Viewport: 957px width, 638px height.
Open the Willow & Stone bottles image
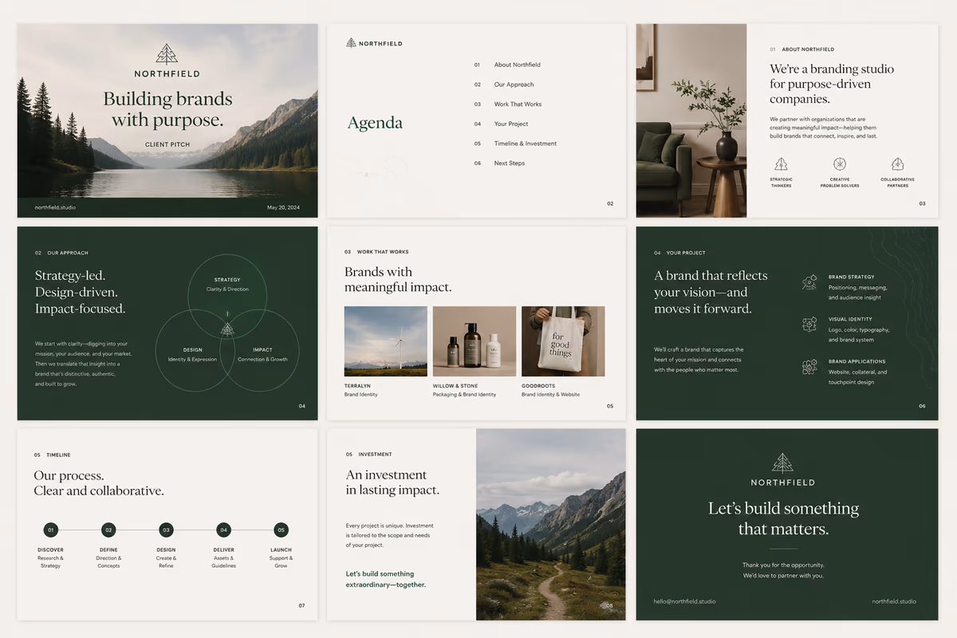click(475, 341)
